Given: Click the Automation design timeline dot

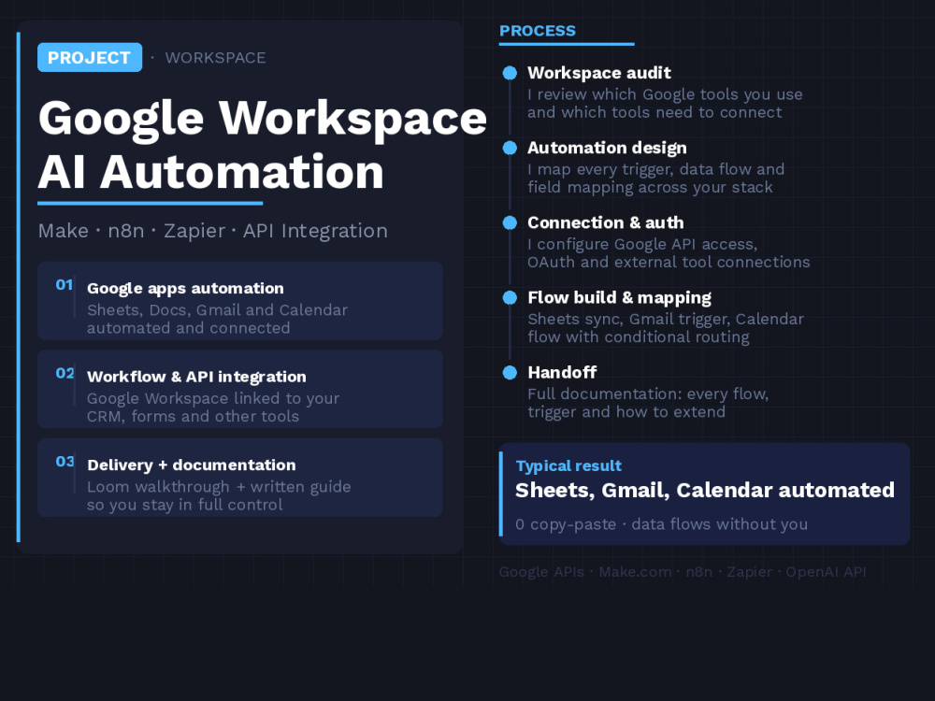Looking at the screenshot, I should [510, 148].
